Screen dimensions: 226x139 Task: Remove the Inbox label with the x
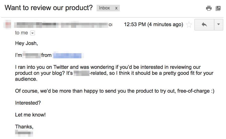pyautogui.click(x=116, y=8)
